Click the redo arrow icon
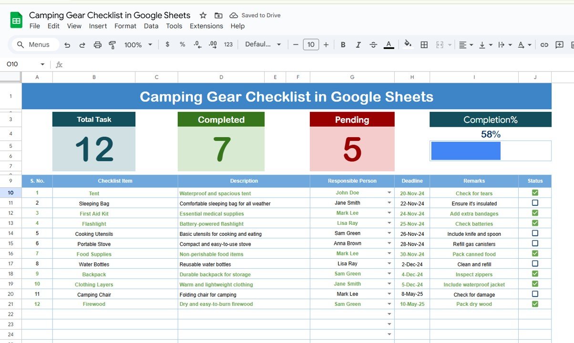Image resolution: width=574 pixels, height=343 pixels. pos(82,45)
